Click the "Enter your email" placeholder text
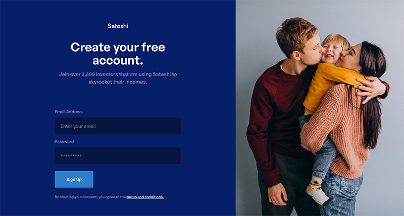 (78, 126)
